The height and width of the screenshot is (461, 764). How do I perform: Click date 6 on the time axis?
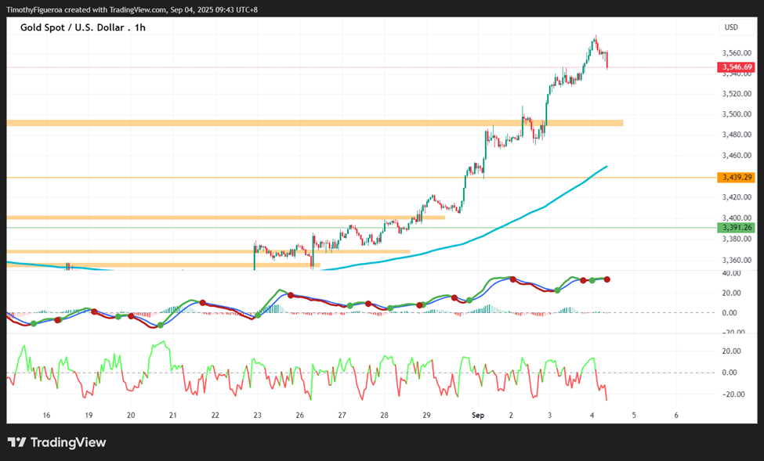point(676,416)
